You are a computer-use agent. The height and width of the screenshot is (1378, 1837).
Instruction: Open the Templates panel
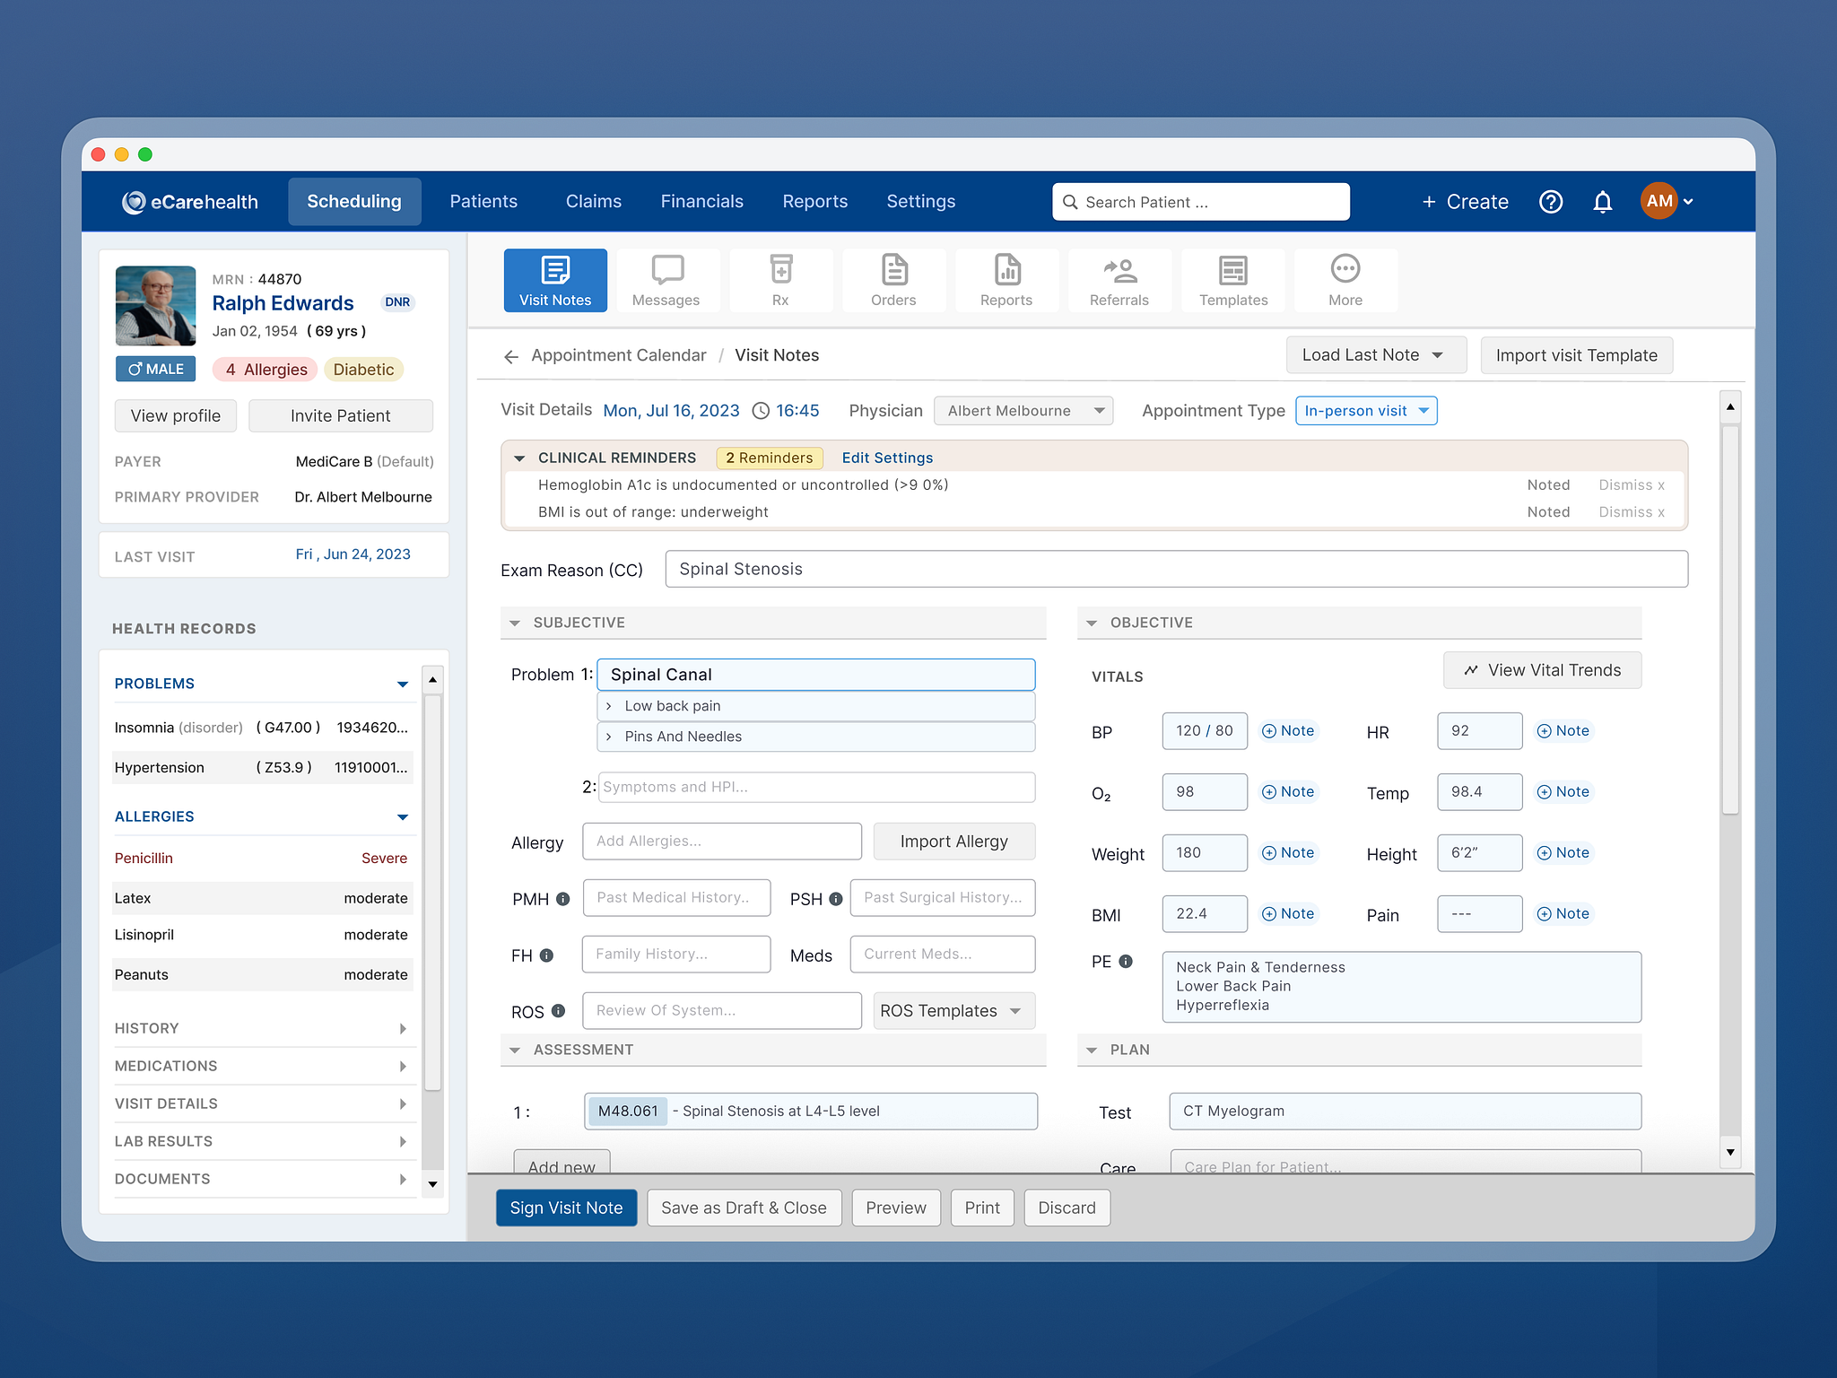(x=1232, y=280)
